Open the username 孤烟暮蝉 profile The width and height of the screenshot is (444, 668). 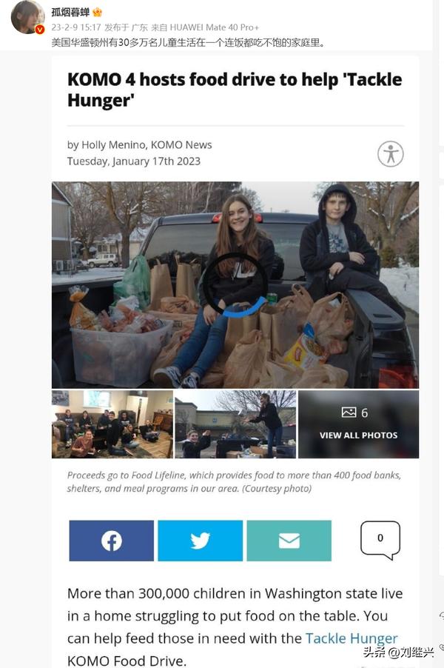pos(70,13)
